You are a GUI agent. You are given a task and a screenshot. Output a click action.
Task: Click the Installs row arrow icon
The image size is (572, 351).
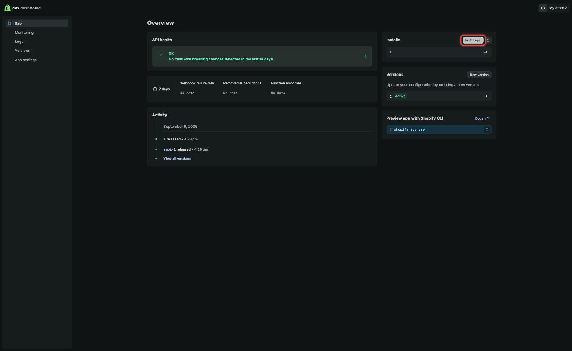pyautogui.click(x=485, y=52)
